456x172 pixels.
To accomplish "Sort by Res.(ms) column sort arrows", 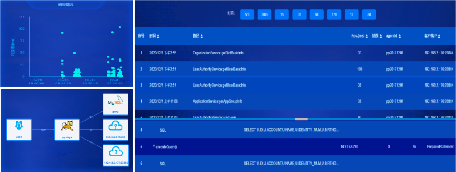I will 367,36.
